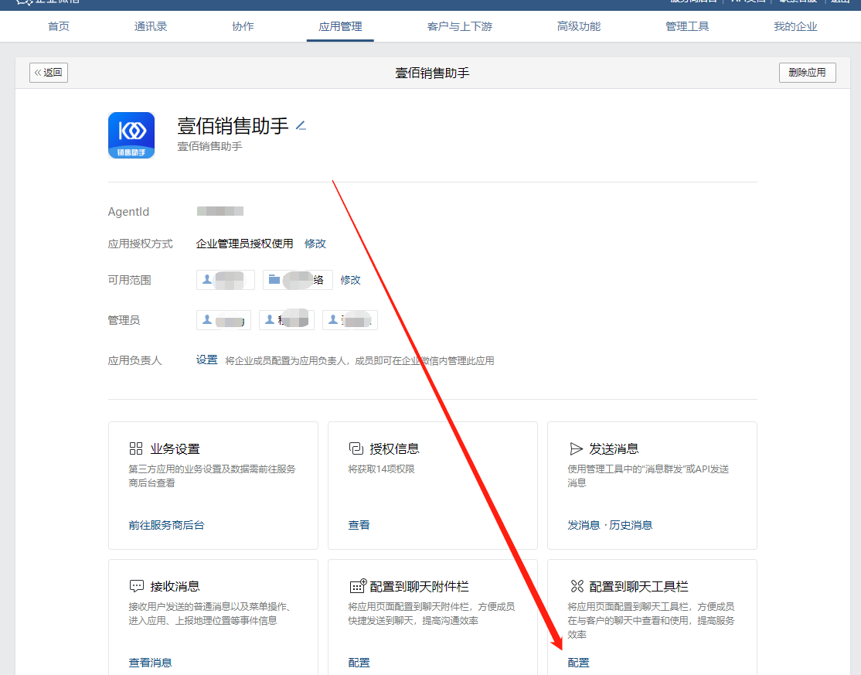Switch to the 通讯录 tab

[x=151, y=26]
